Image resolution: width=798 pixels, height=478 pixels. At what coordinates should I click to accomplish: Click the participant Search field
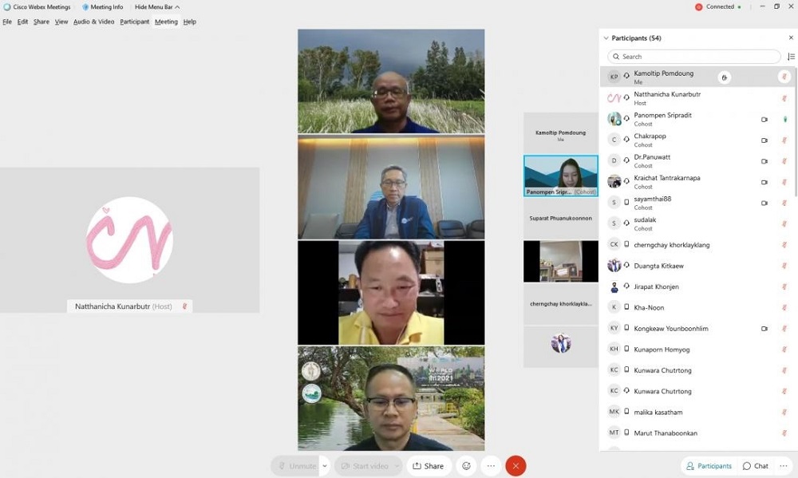693,57
